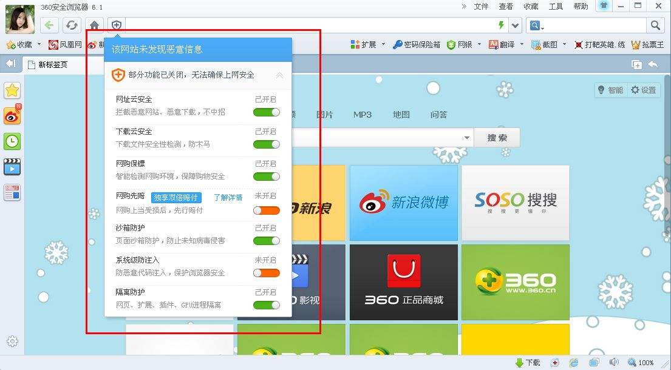Toggle the 网址云安全 switch
The image size is (671, 370).
click(x=266, y=112)
